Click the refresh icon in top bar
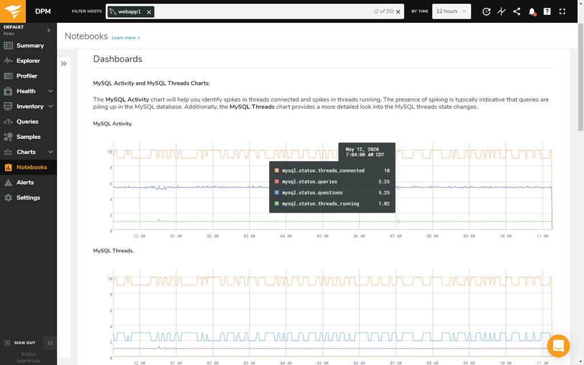This screenshot has width=584, height=365. click(x=486, y=11)
